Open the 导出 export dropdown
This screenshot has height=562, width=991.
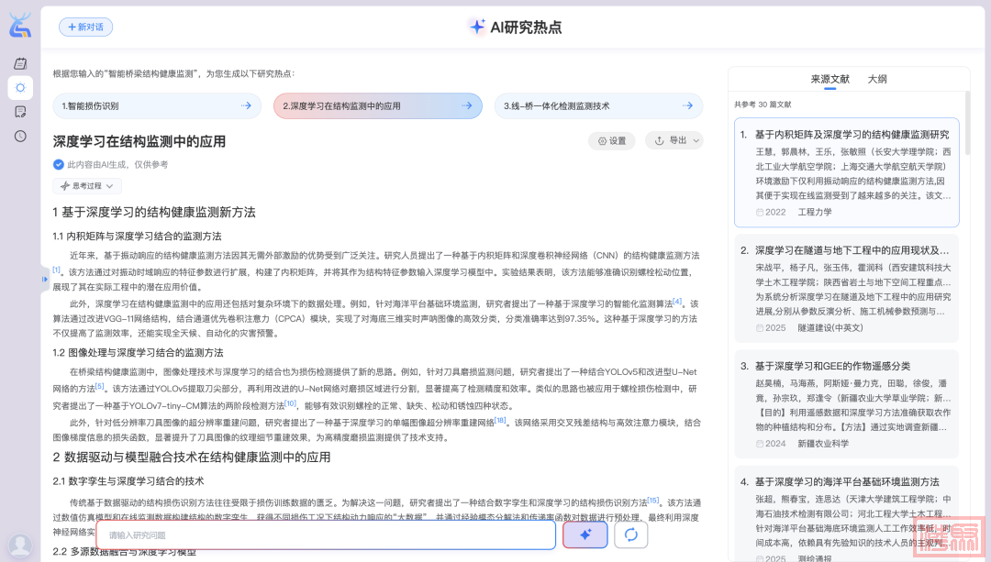point(674,140)
